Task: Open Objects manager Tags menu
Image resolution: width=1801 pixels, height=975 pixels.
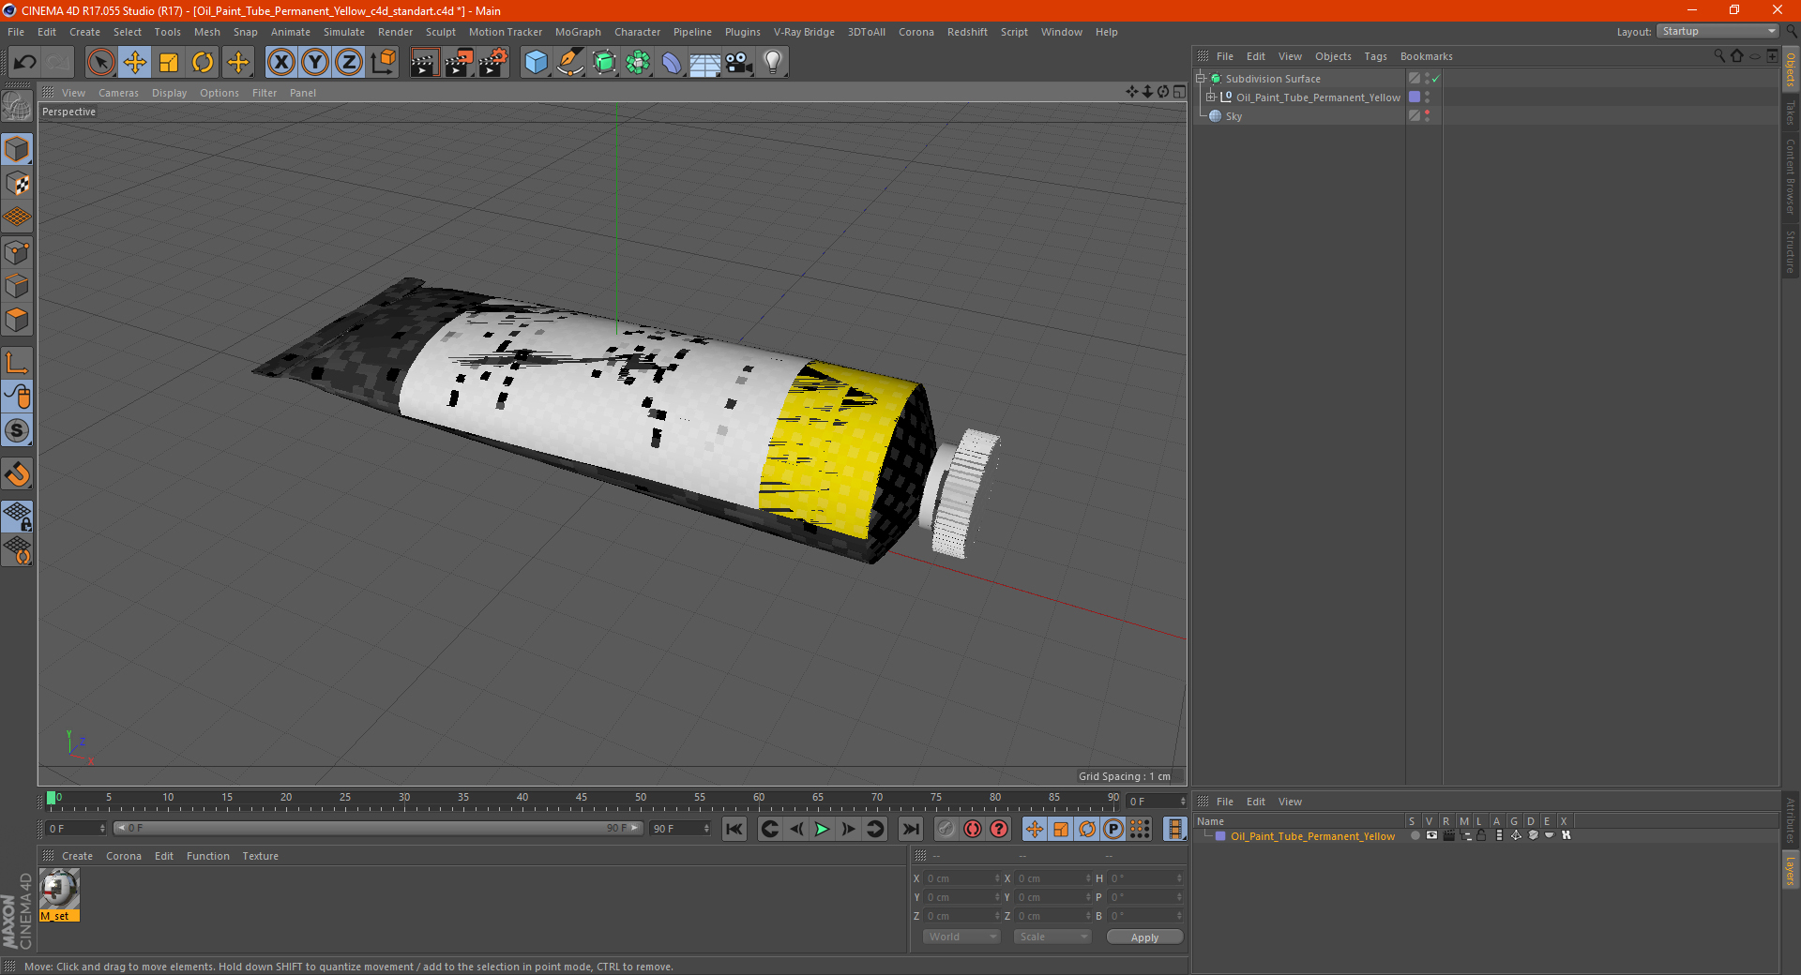Action: tap(1375, 56)
